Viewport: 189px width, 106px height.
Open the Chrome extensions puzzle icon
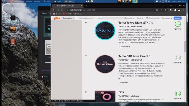pyautogui.click(x=171, y=10)
